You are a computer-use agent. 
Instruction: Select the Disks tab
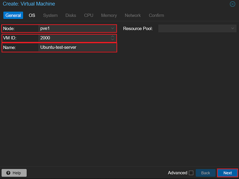(x=71, y=15)
